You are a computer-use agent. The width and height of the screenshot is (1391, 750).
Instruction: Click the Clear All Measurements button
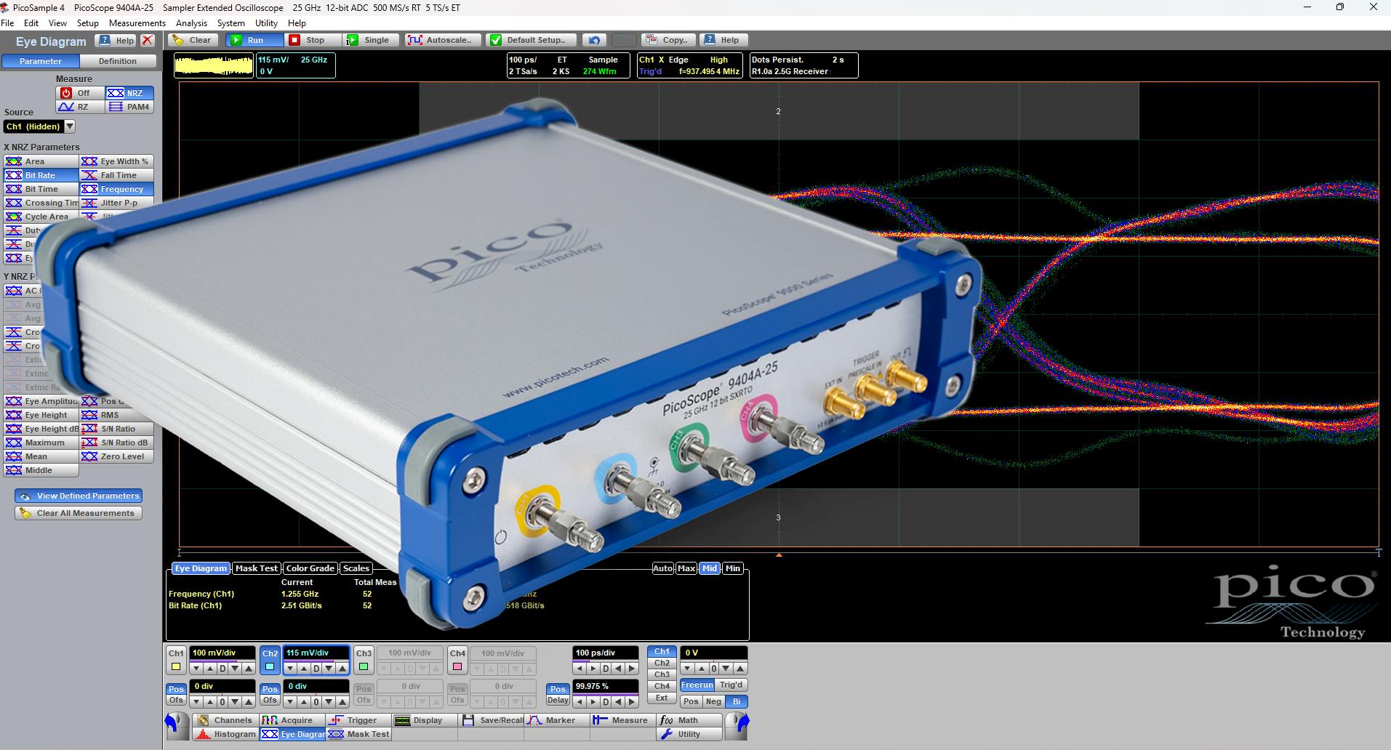pos(78,513)
